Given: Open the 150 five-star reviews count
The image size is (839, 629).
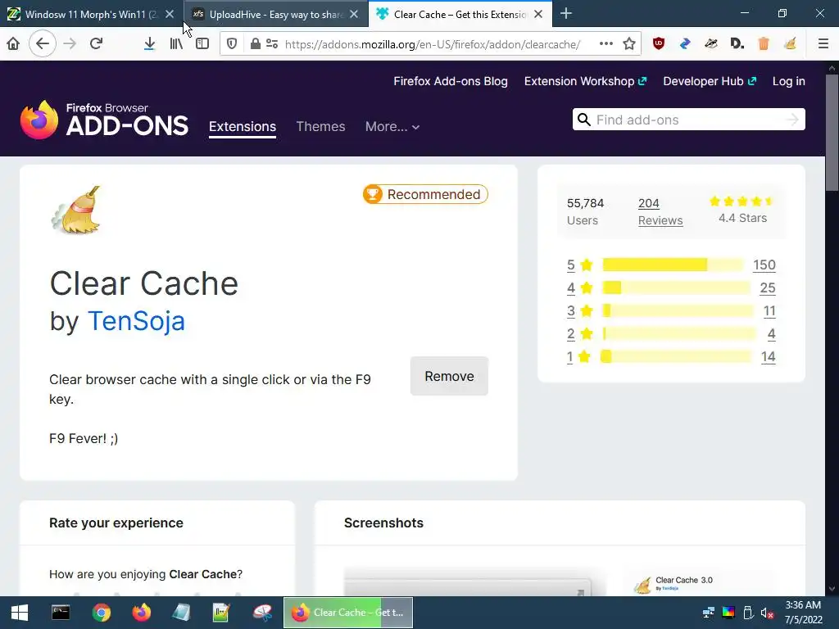Looking at the screenshot, I should [x=764, y=265].
